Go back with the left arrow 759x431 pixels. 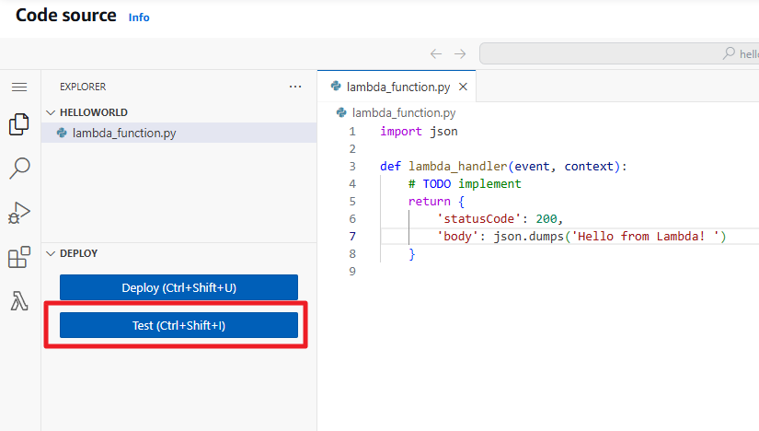pos(436,53)
